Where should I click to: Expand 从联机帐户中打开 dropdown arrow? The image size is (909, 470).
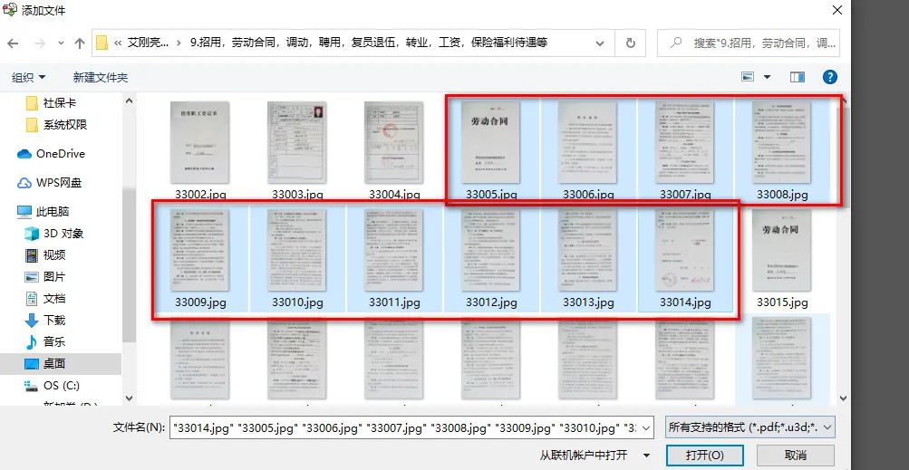click(x=647, y=456)
